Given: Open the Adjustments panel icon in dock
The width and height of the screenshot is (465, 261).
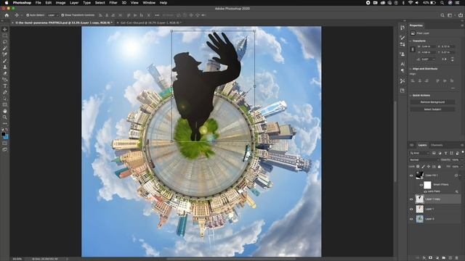Looking at the screenshot, I should 403,44.
